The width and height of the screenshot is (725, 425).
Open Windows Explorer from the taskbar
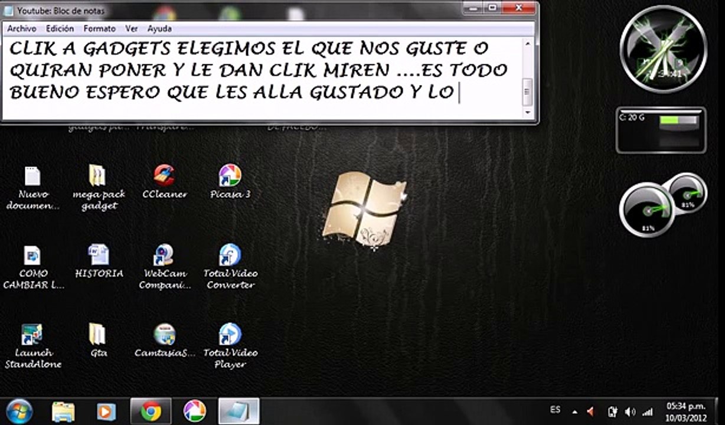click(x=63, y=411)
